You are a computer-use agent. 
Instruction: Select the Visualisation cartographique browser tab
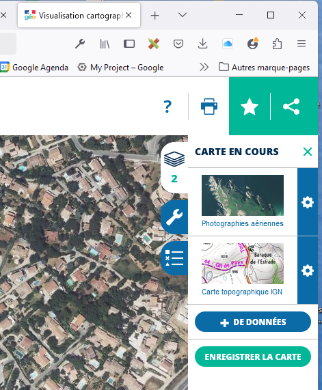tap(79, 16)
